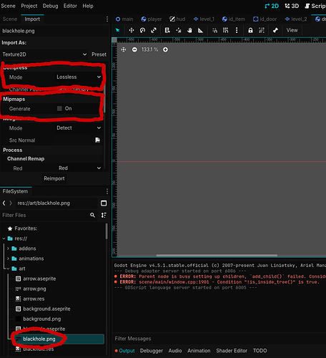Go forward in FileSystem path history
This screenshot has width=326, height=358.
(11, 203)
